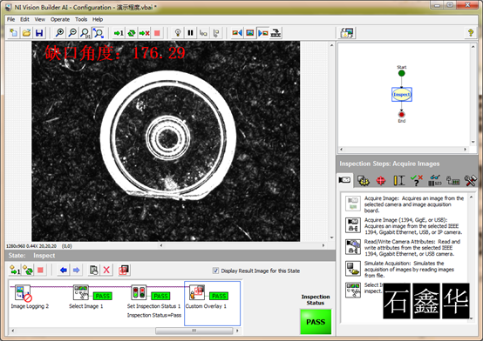The height and width of the screenshot is (341, 483).
Task: Select the Image Logging 2 step
Action: coord(30,297)
